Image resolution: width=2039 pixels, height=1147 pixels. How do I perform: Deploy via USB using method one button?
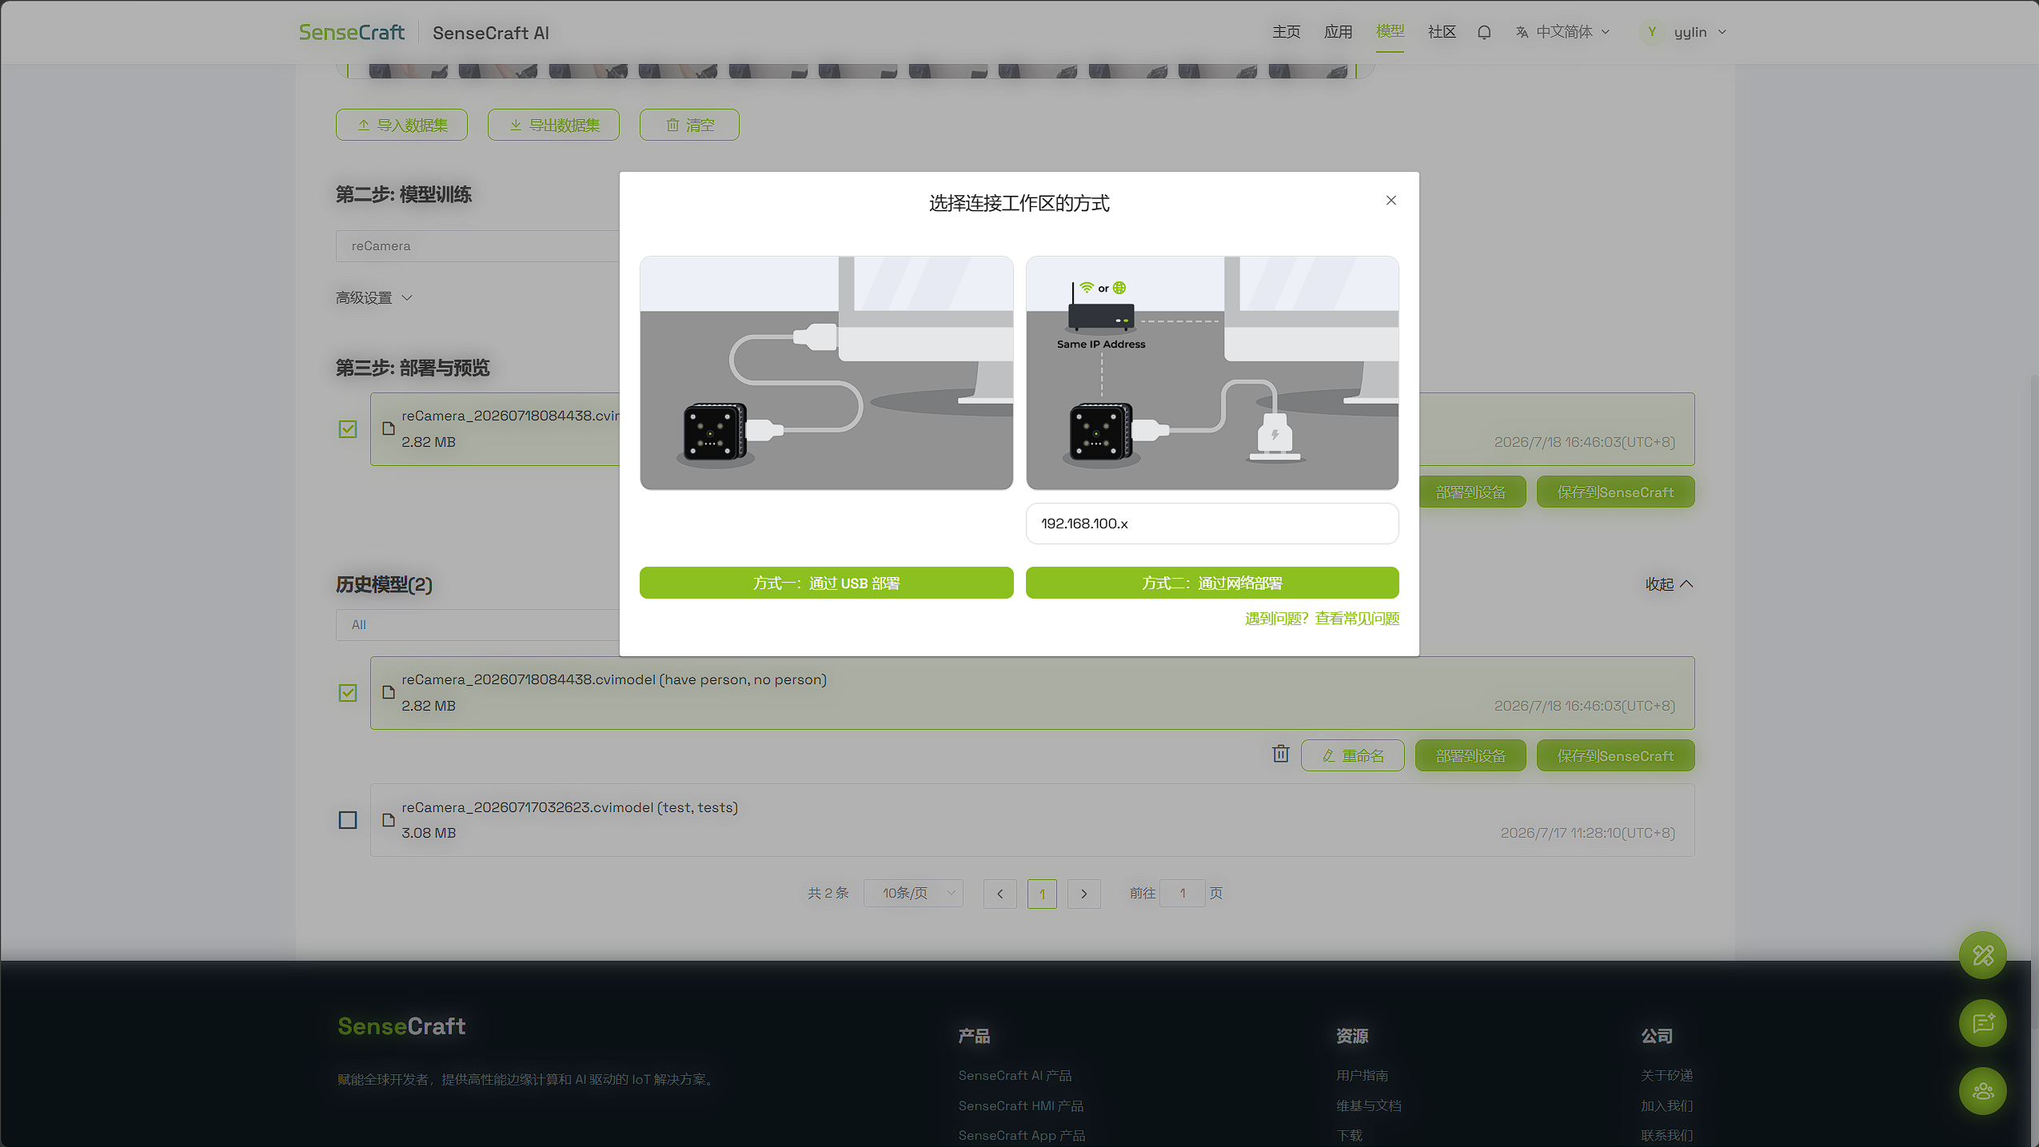[x=826, y=583]
